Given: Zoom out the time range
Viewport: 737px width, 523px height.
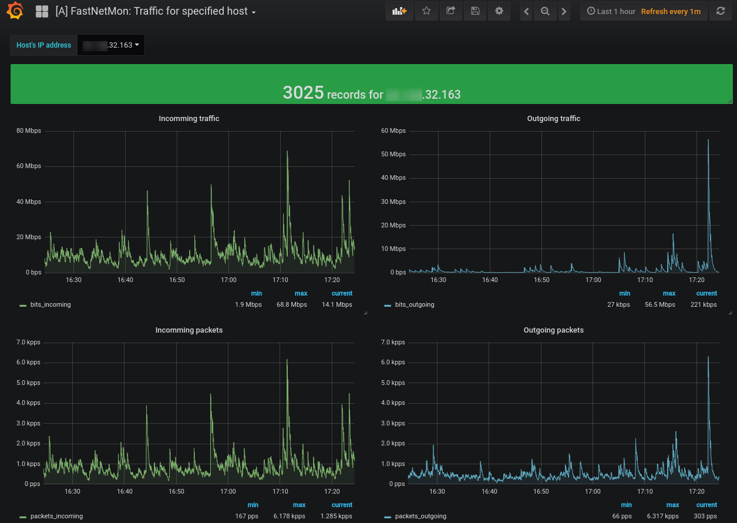Looking at the screenshot, I should 545,11.
